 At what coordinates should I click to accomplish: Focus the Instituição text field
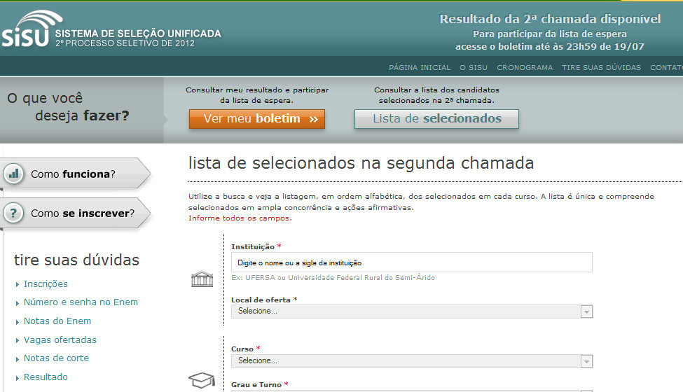[x=412, y=262]
